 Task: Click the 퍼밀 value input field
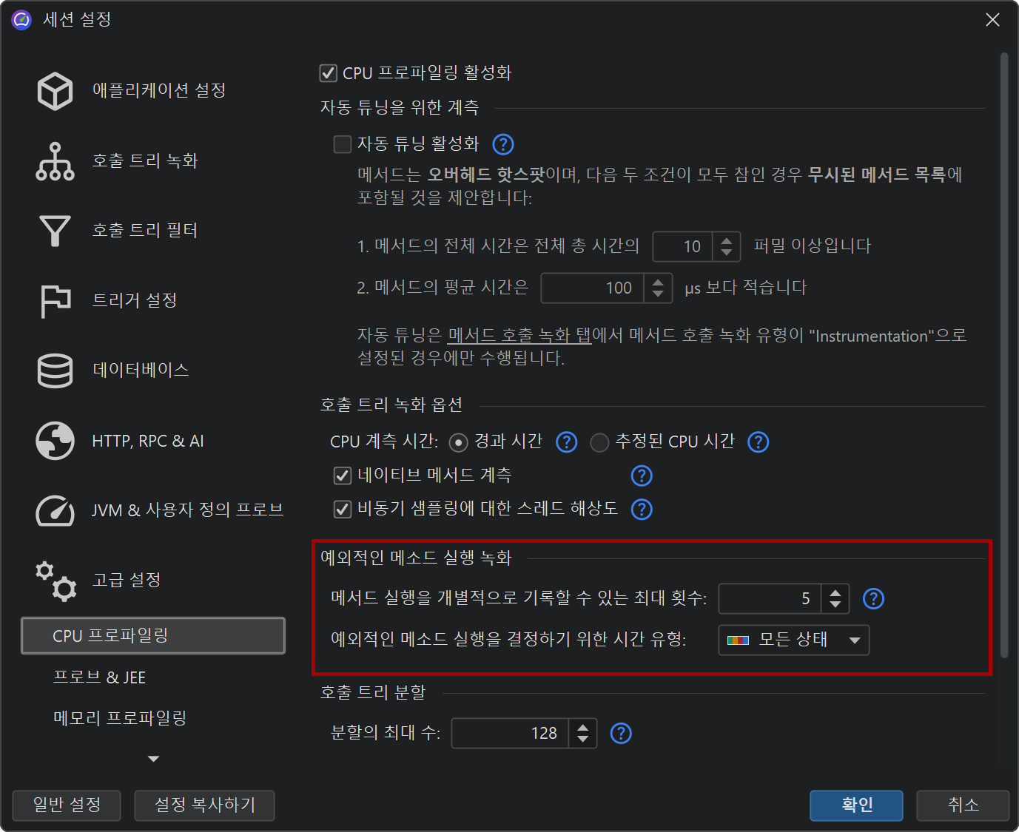(x=682, y=246)
